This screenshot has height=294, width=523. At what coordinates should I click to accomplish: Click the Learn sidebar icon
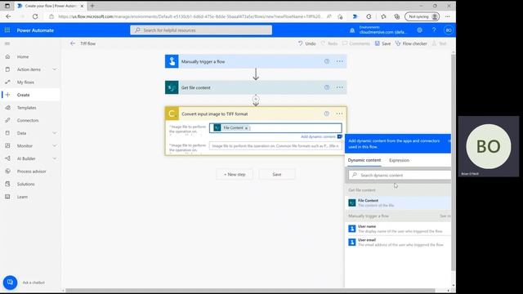(x=7, y=197)
